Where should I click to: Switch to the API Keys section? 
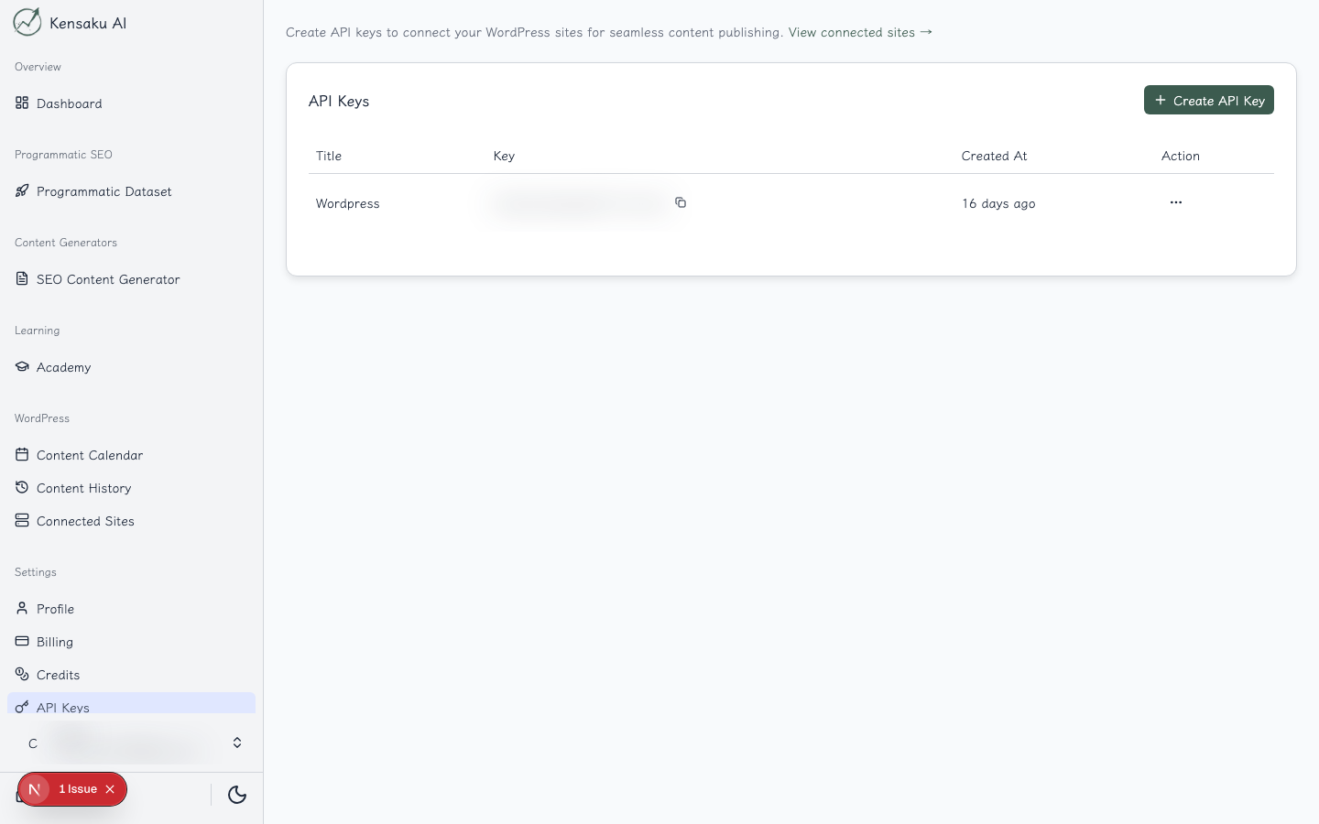pyautogui.click(x=62, y=707)
